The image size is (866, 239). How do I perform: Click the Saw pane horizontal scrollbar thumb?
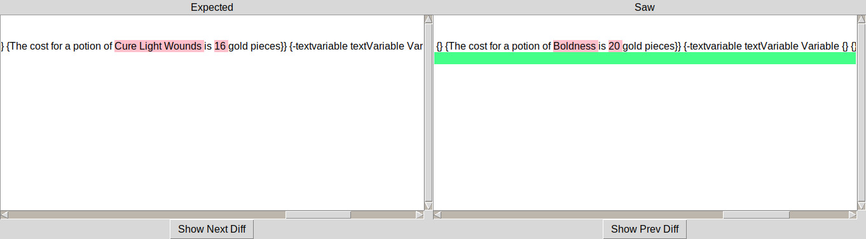coord(756,215)
